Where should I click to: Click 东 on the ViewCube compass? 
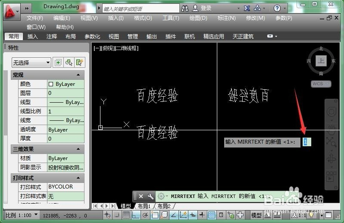(334, 61)
